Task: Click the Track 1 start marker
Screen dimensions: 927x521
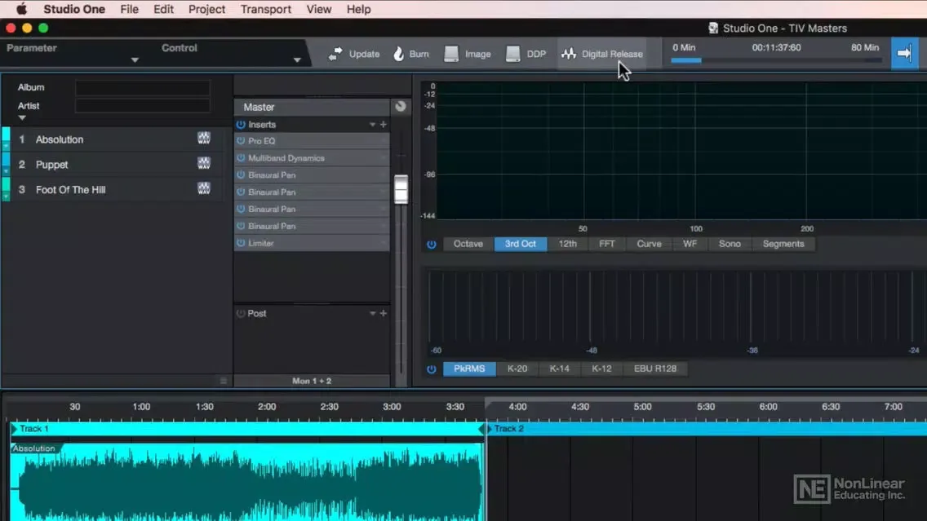Action: (x=14, y=428)
